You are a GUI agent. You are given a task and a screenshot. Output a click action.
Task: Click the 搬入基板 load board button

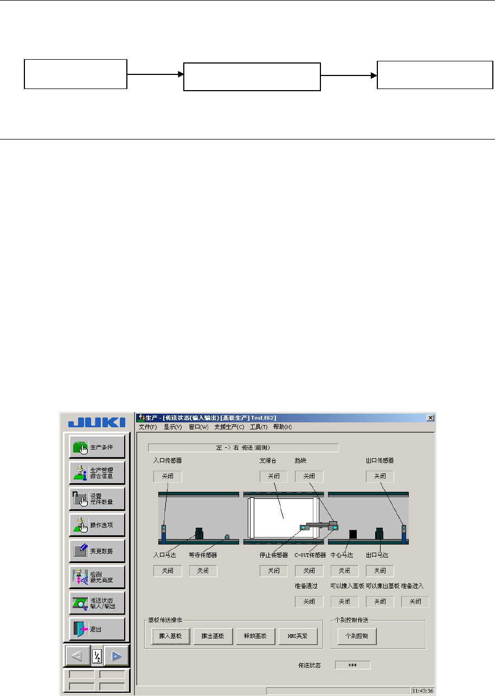(170, 636)
